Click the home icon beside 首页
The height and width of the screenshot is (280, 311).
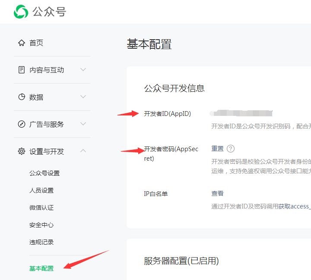pyautogui.click(x=21, y=43)
